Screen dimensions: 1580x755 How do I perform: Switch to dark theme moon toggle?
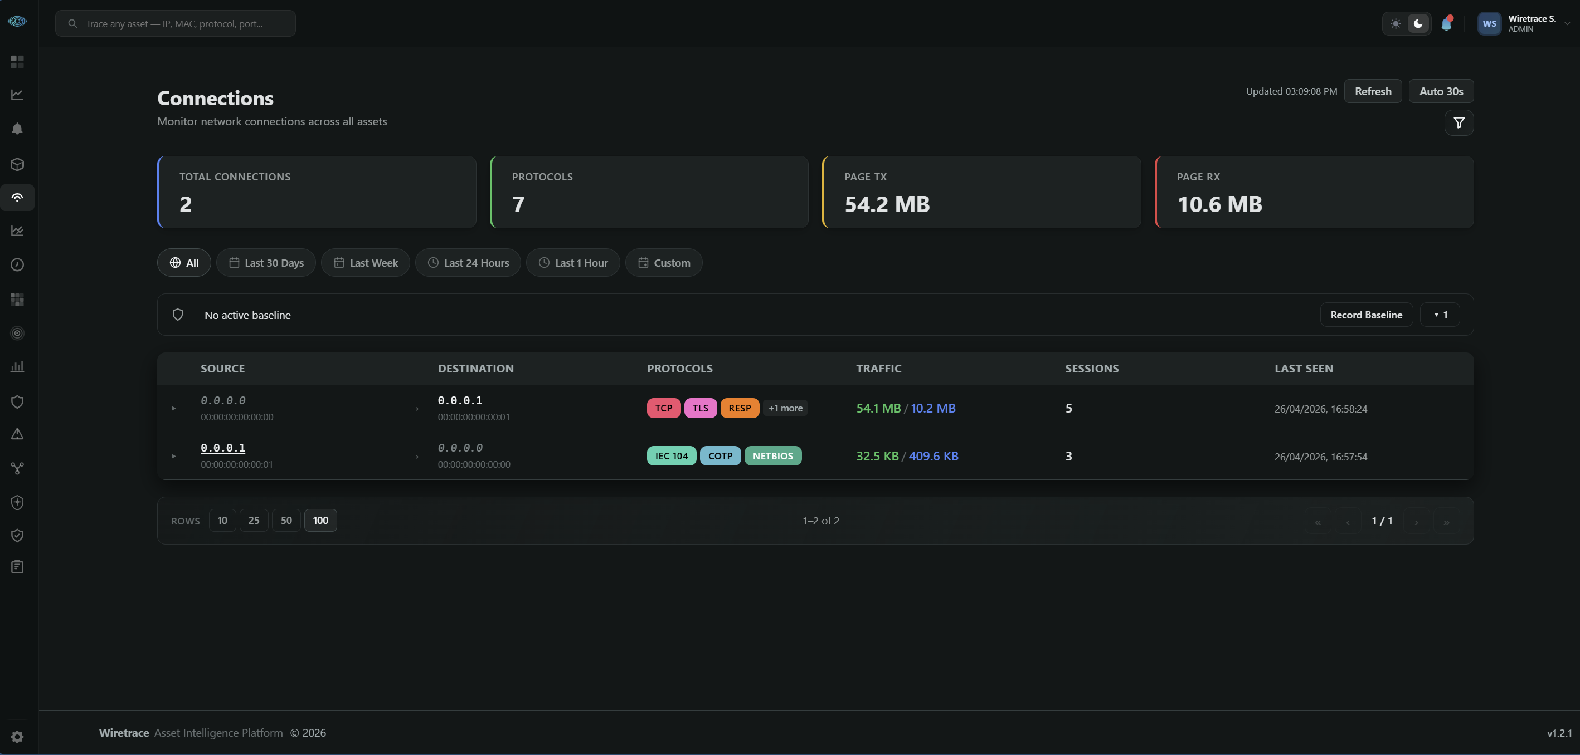pos(1418,23)
